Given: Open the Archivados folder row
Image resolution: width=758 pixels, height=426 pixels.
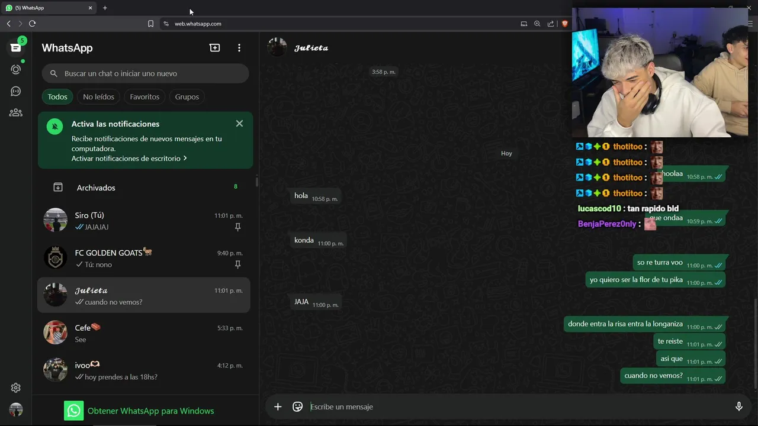Looking at the screenshot, I should [145, 188].
